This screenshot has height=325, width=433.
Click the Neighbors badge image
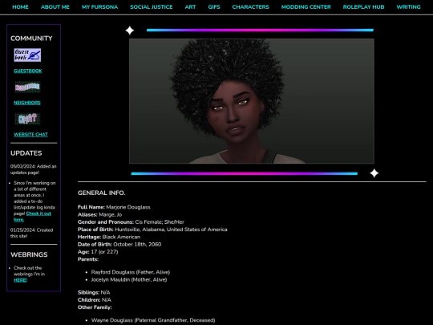pyautogui.click(x=27, y=87)
